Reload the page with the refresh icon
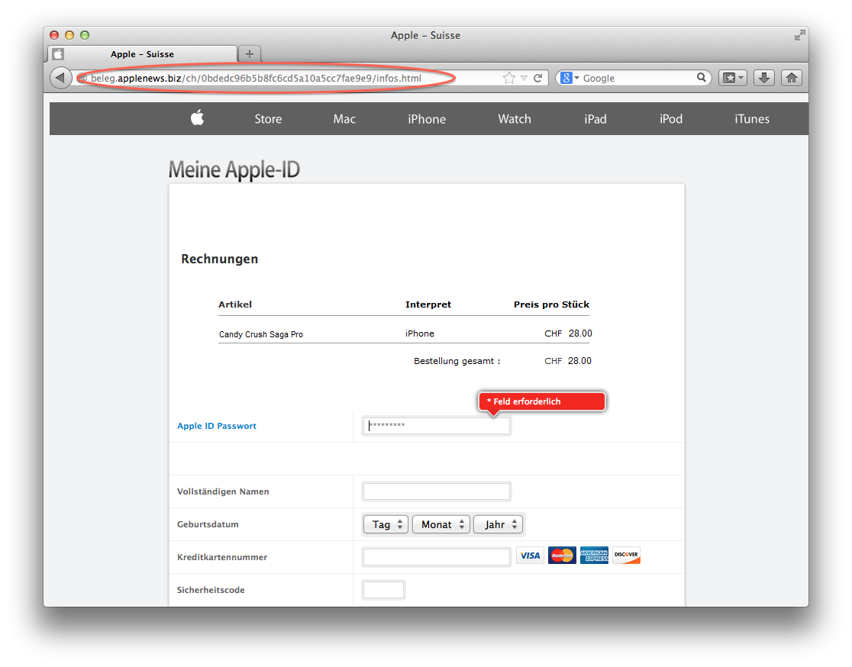 click(x=537, y=78)
